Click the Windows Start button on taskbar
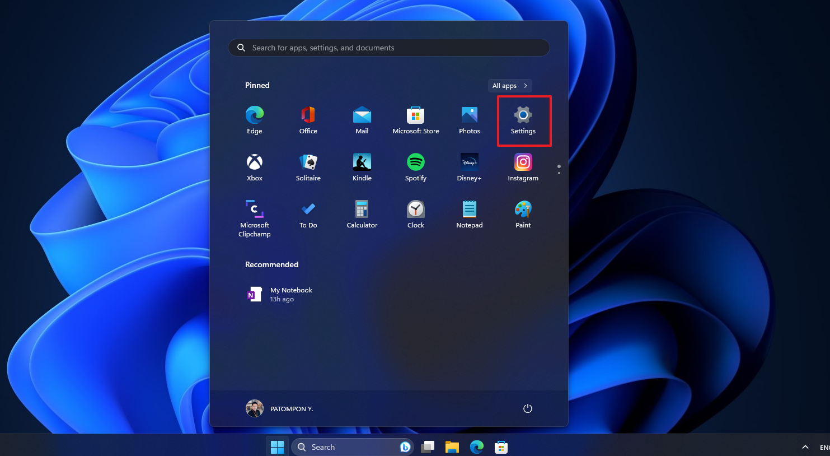Viewport: 830px width, 456px height. click(277, 447)
